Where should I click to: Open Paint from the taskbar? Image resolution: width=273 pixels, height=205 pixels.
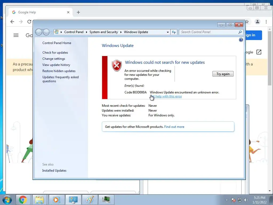click(x=90, y=200)
